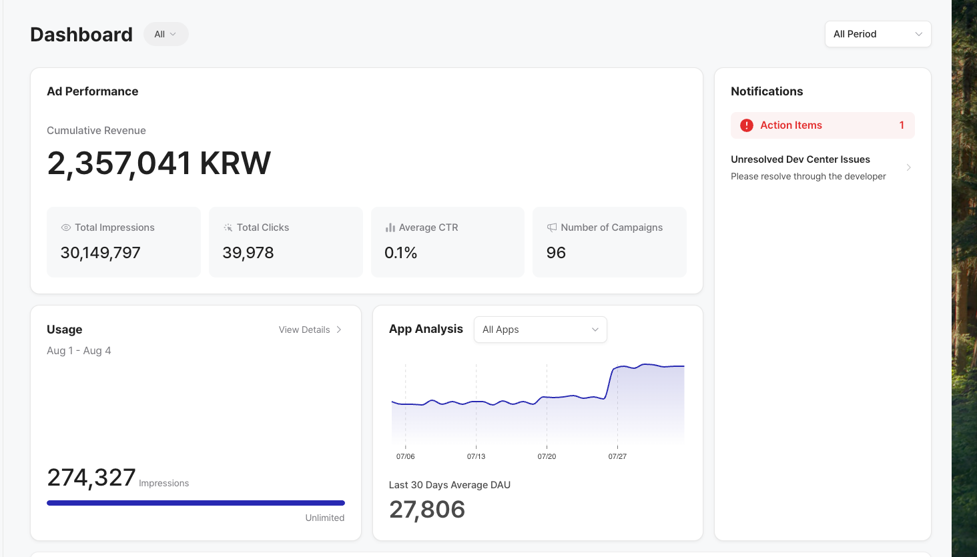Open the All filter dropdown beside Dashboard
This screenshot has height=557, width=977.
(x=166, y=34)
